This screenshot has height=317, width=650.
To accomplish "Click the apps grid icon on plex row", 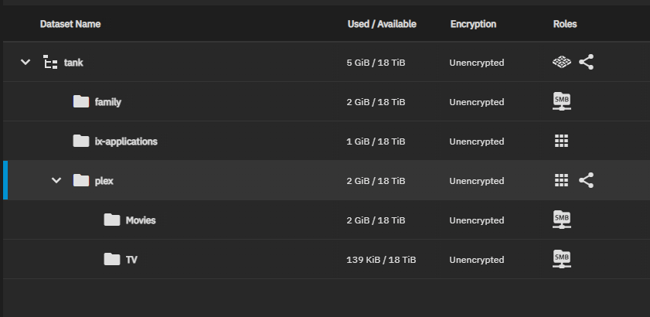I will [x=561, y=180].
